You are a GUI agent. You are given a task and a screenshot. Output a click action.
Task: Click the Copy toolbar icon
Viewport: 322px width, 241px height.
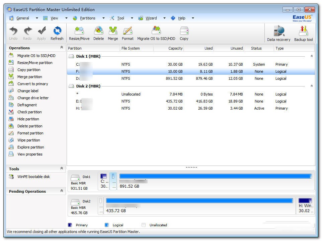coord(184,33)
